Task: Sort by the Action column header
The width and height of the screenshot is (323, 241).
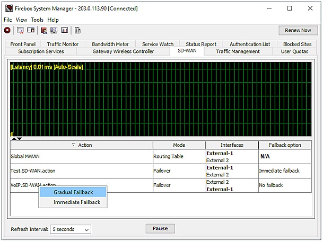Action: 82,145
